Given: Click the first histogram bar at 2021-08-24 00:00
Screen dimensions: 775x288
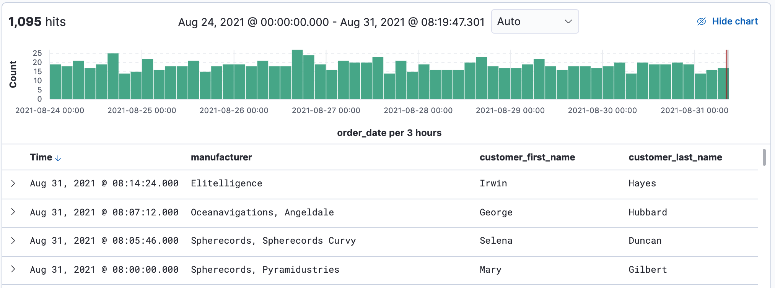Looking at the screenshot, I should [x=55, y=82].
